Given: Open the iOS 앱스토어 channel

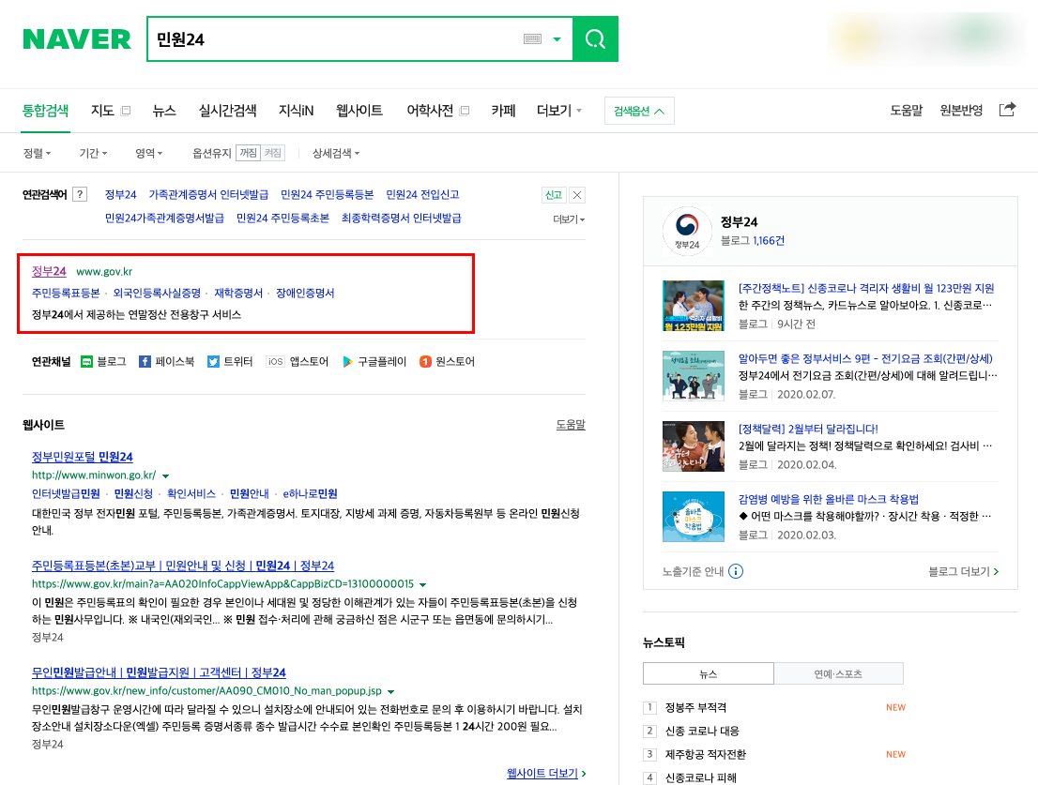Looking at the screenshot, I should point(297,361).
